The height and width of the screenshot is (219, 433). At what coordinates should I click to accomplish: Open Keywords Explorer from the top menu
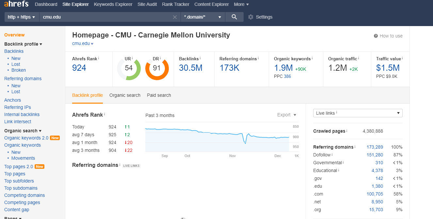[x=113, y=4]
